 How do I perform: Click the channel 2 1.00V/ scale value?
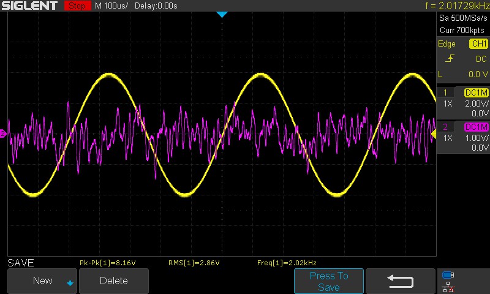coord(477,138)
